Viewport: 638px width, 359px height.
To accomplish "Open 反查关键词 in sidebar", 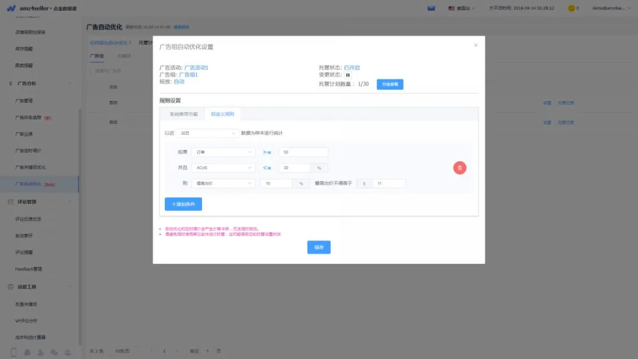I will point(26,304).
